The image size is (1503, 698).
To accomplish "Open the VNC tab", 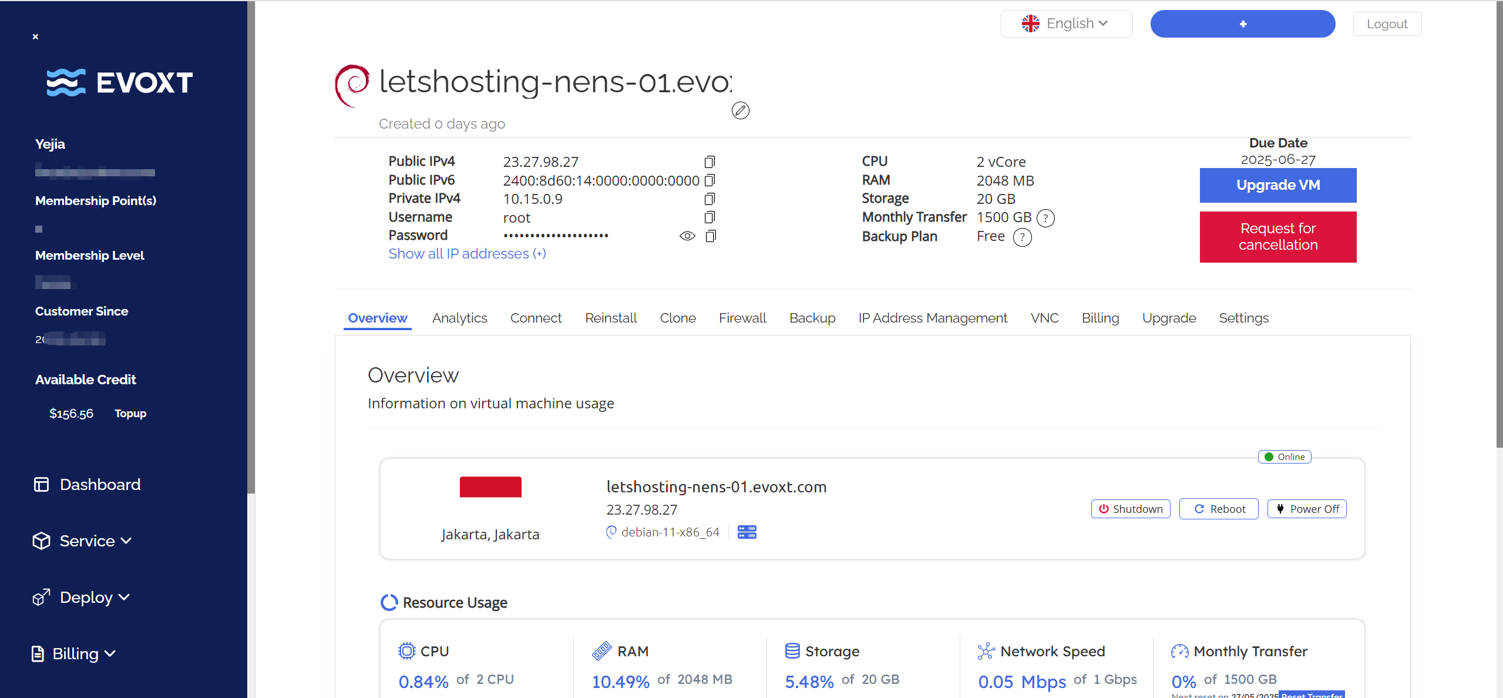I will click(1044, 318).
